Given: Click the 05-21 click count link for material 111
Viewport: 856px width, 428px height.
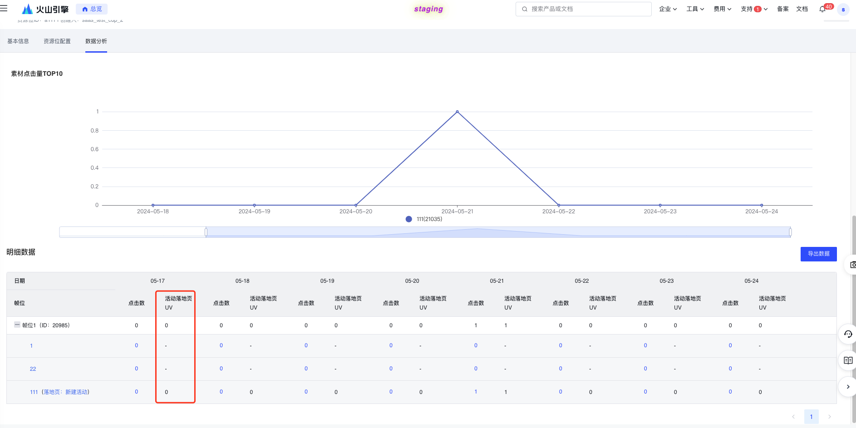Looking at the screenshot, I should [x=476, y=392].
